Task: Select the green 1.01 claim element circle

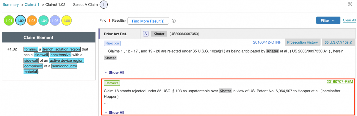Action: coord(9,20)
